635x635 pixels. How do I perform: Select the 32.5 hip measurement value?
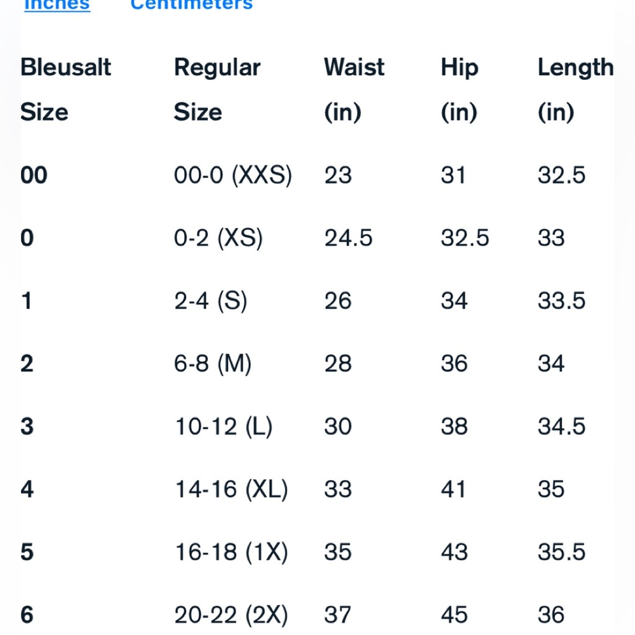click(x=465, y=238)
